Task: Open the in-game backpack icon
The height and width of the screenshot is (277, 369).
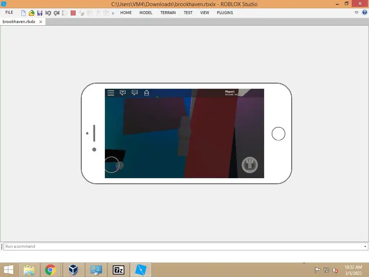Action: (147, 93)
